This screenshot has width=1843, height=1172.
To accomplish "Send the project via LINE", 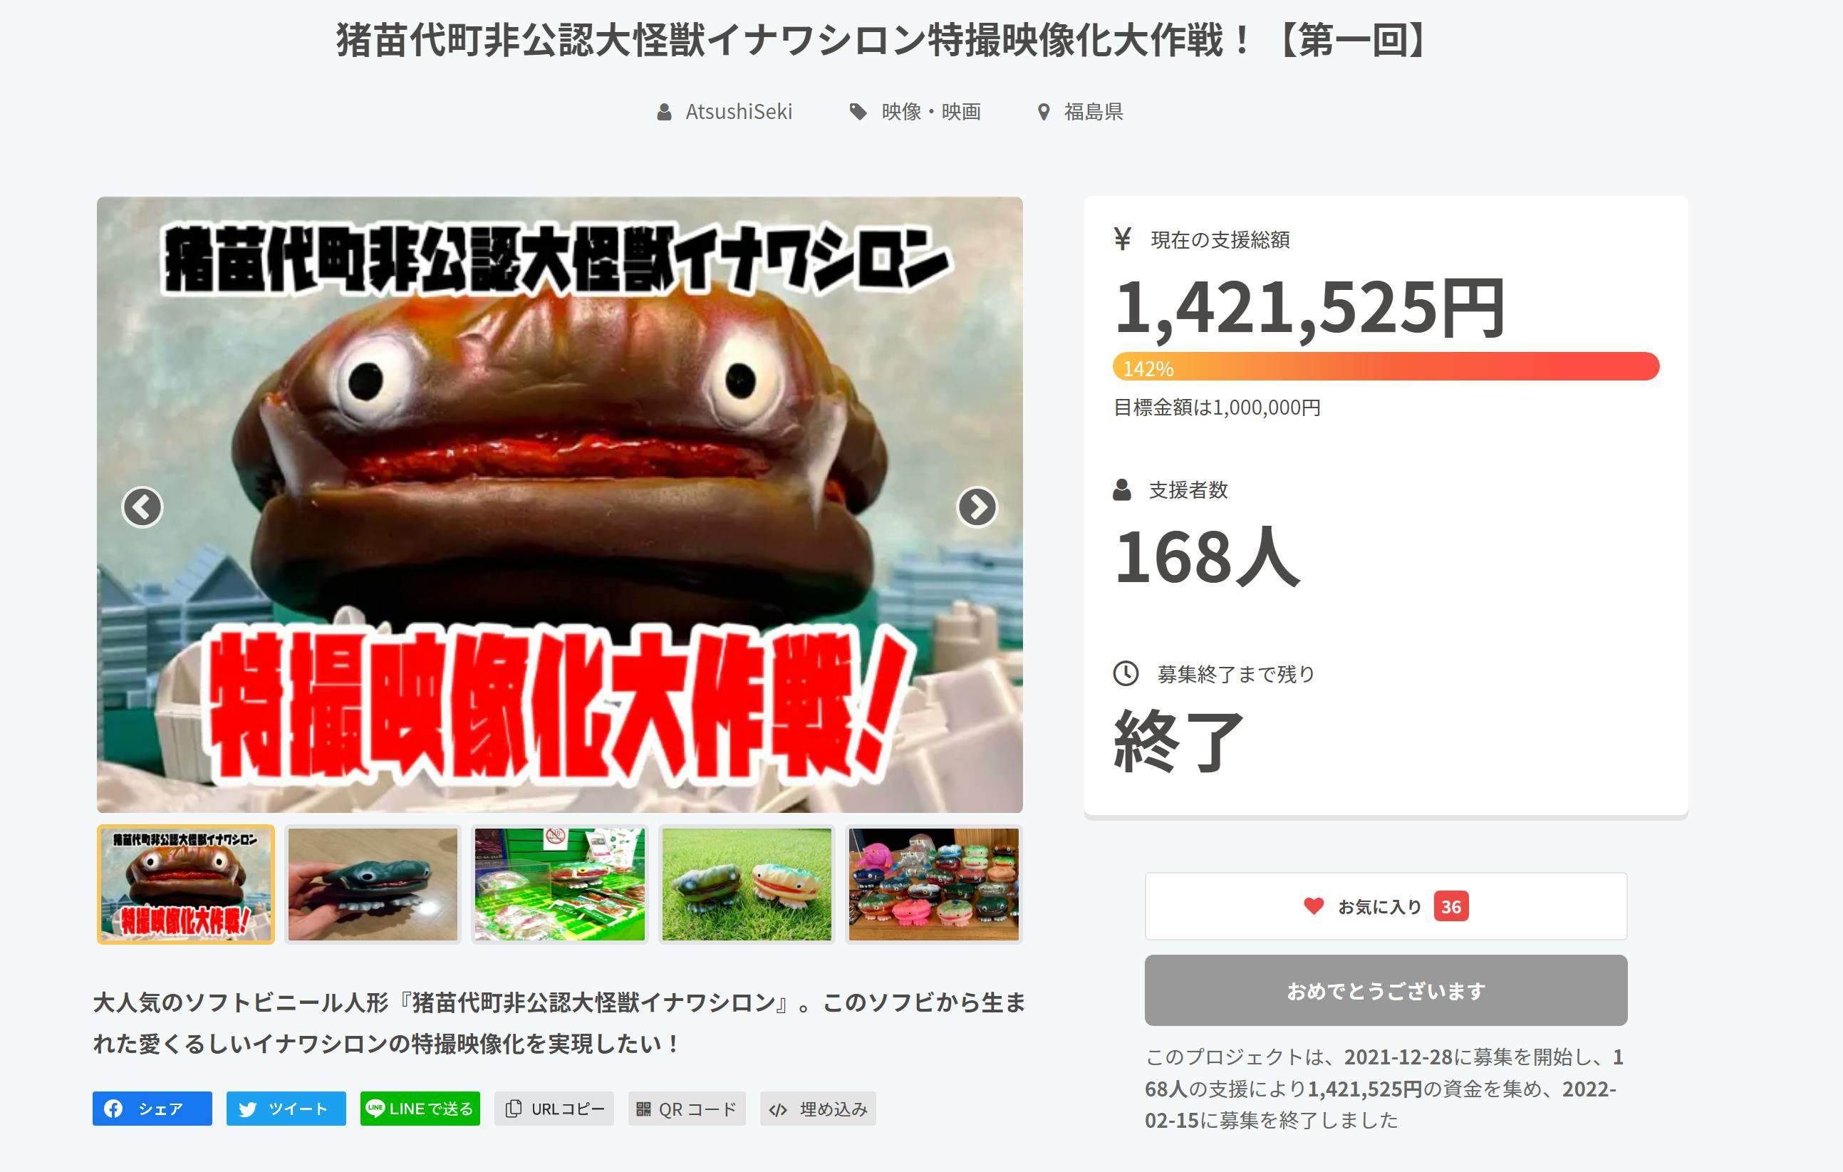I will (x=420, y=1109).
